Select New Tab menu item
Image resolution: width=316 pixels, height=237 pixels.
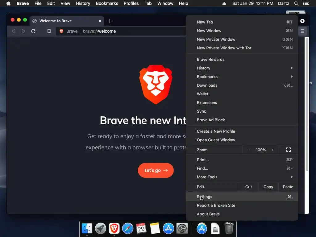tap(242, 22)
